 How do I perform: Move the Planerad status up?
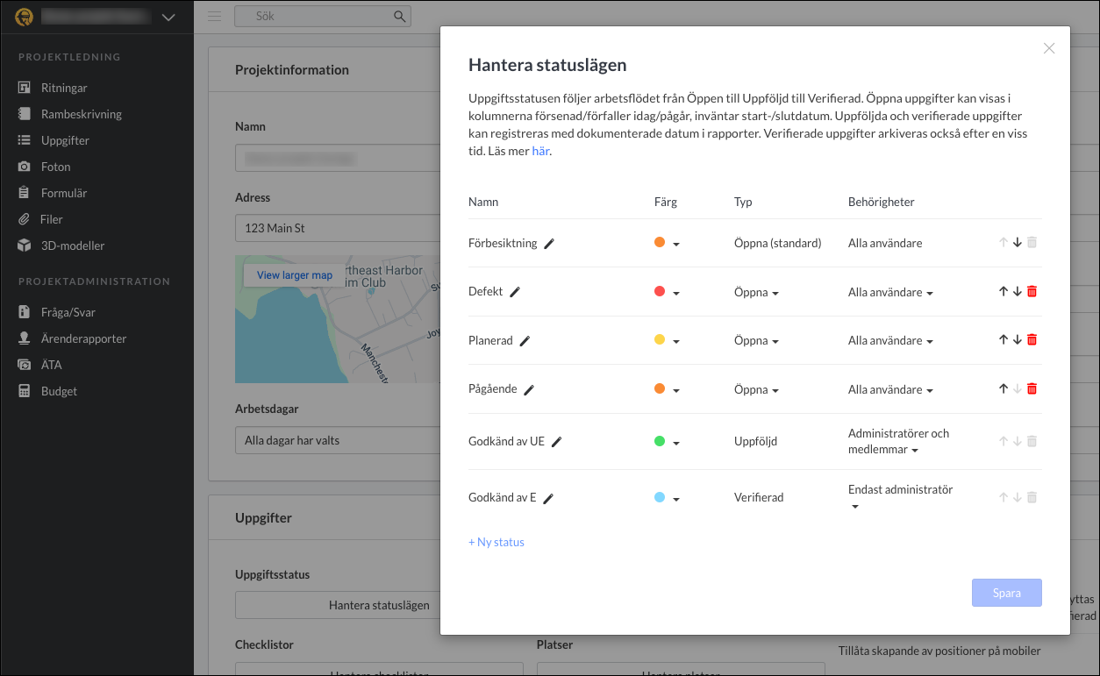pyautogui.click(x=1004, y=340)
